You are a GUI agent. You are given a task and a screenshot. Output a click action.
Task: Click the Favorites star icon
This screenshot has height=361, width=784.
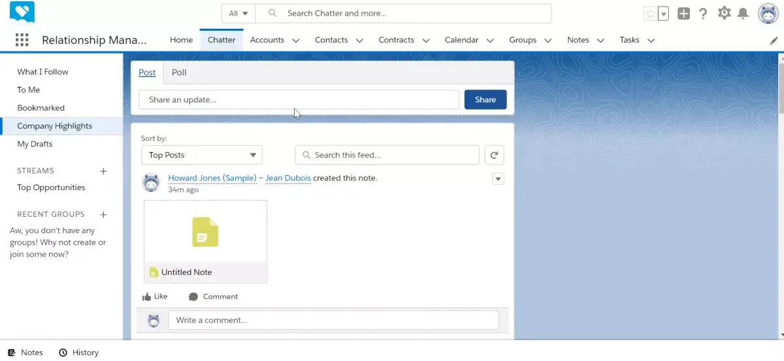click(x=650, y=14)
